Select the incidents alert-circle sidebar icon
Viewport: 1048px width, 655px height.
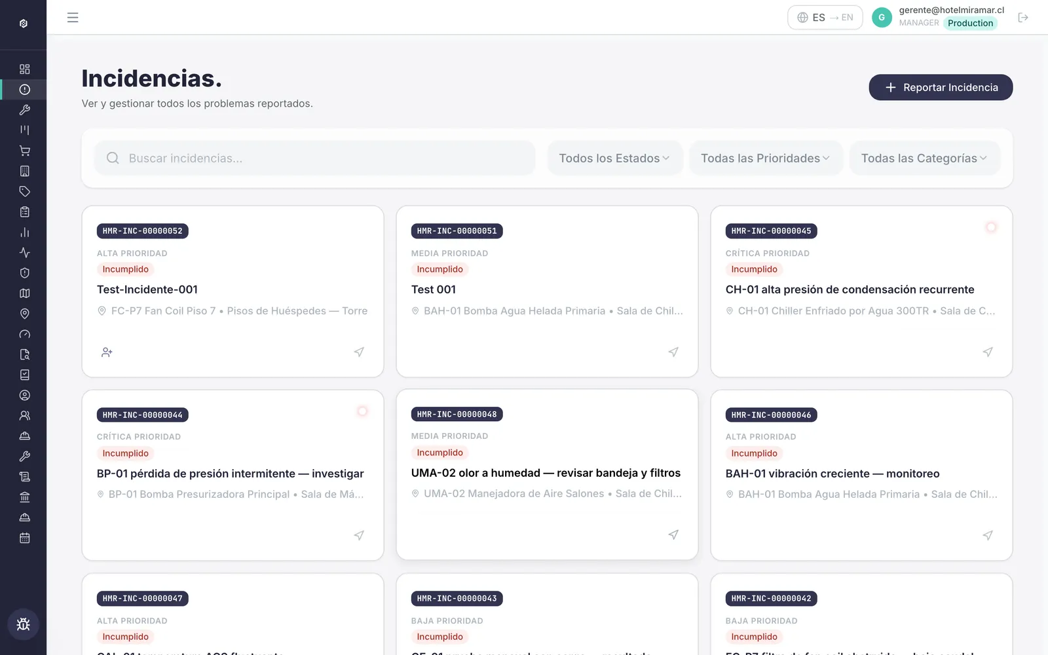pos(24,89)
